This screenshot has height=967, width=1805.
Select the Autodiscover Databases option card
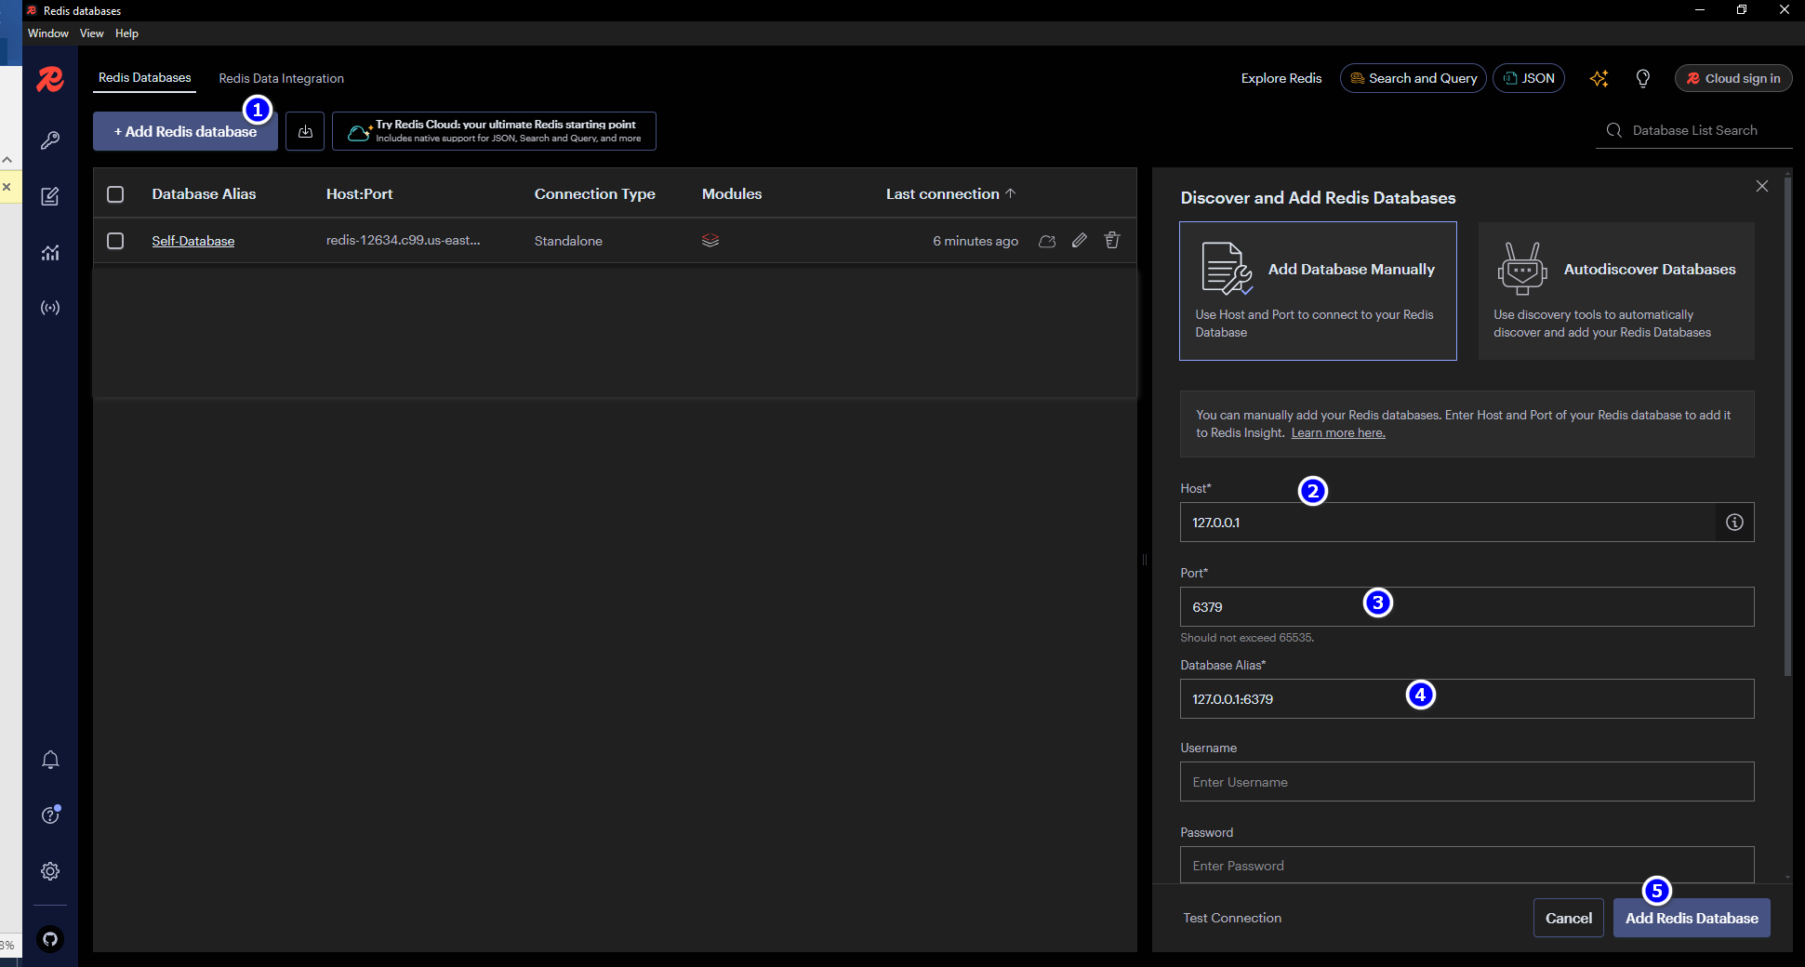coord(1616,290)
